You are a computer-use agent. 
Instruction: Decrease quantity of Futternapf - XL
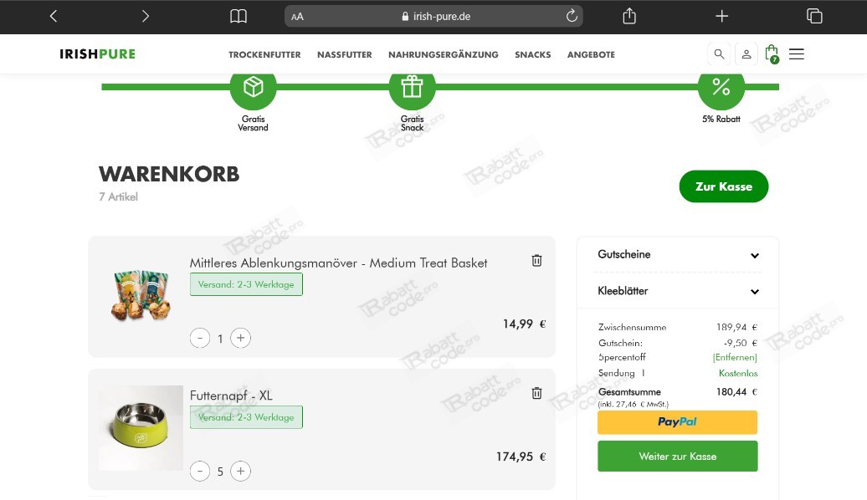click(x=200, y=472)
